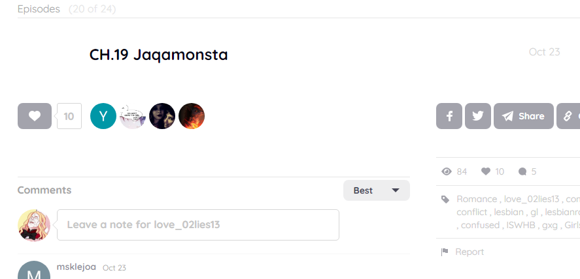Select the Romance tag
Screen dimensions: 580x279
click(x=477, y=199)
